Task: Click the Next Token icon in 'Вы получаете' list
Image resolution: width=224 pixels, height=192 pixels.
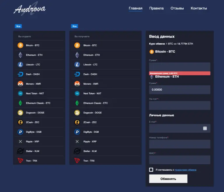Action: pos(77,93)
